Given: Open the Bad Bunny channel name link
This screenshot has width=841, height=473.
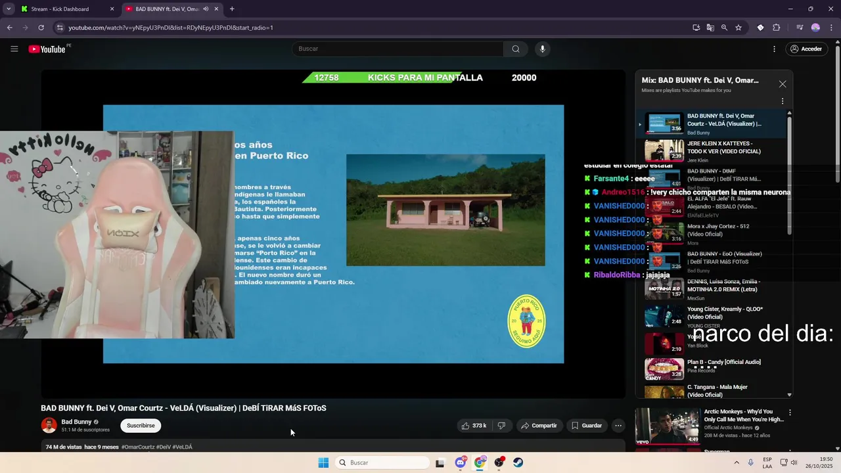Looking at the screenshot, I should tap(76, 422).
